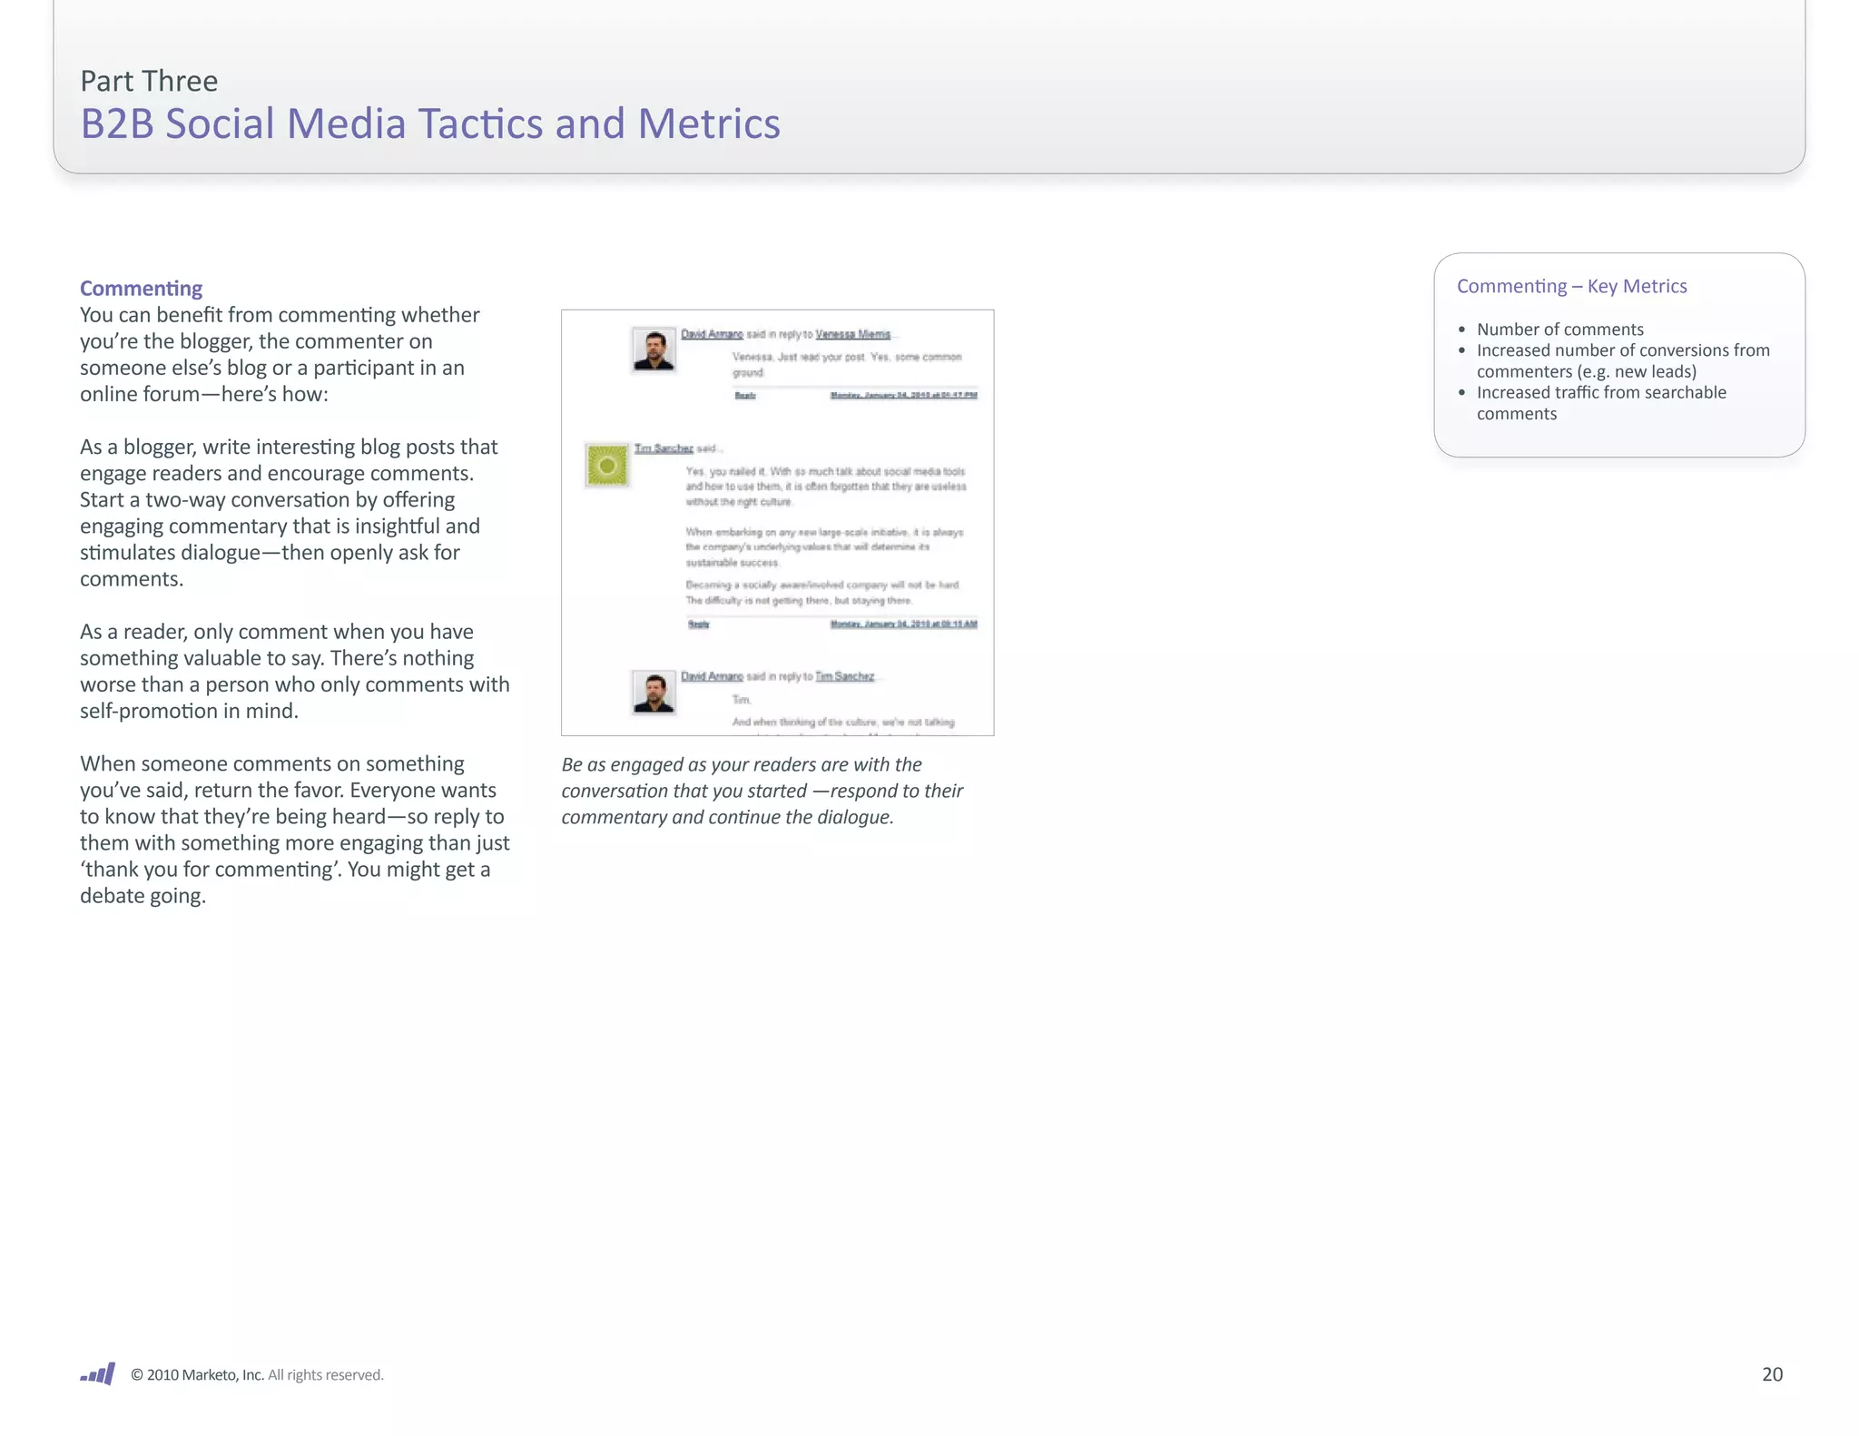
Task: Click Reply under David Armano's first comment
Action: [x=744, y=395]
